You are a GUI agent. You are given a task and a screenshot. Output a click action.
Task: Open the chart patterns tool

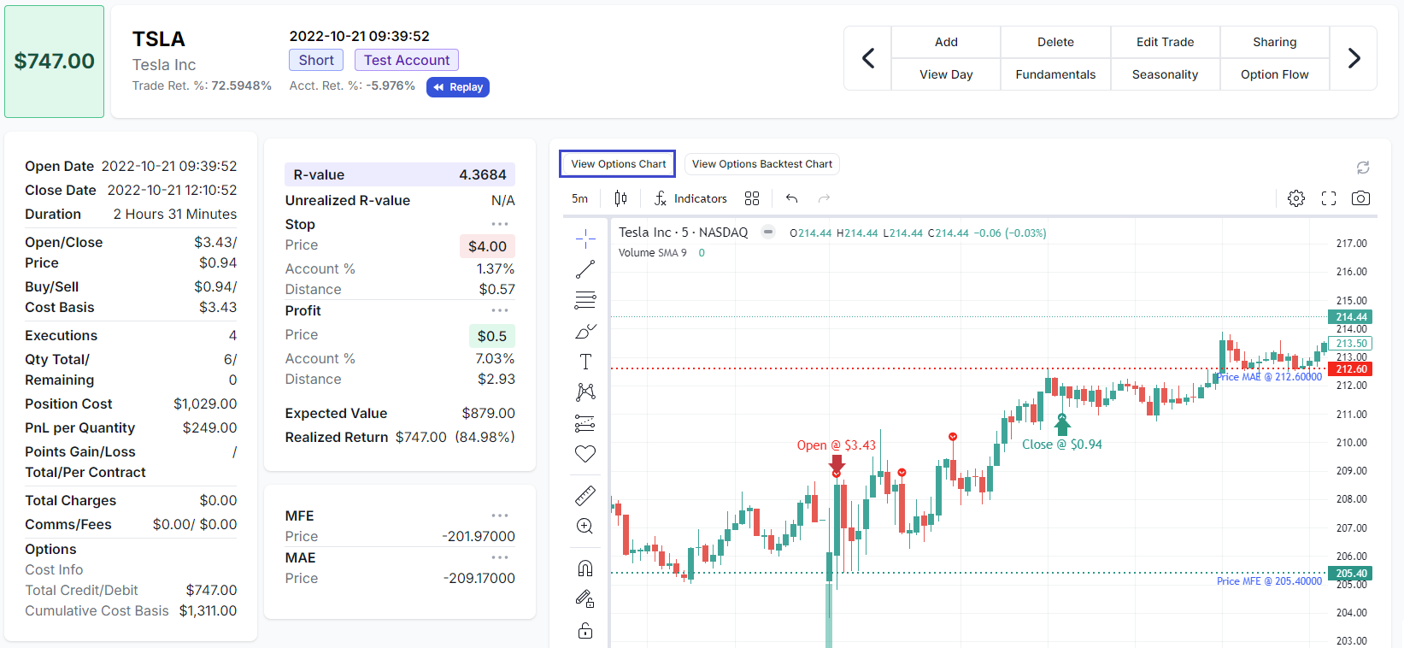pyautogui.click(x=585, y=392)
